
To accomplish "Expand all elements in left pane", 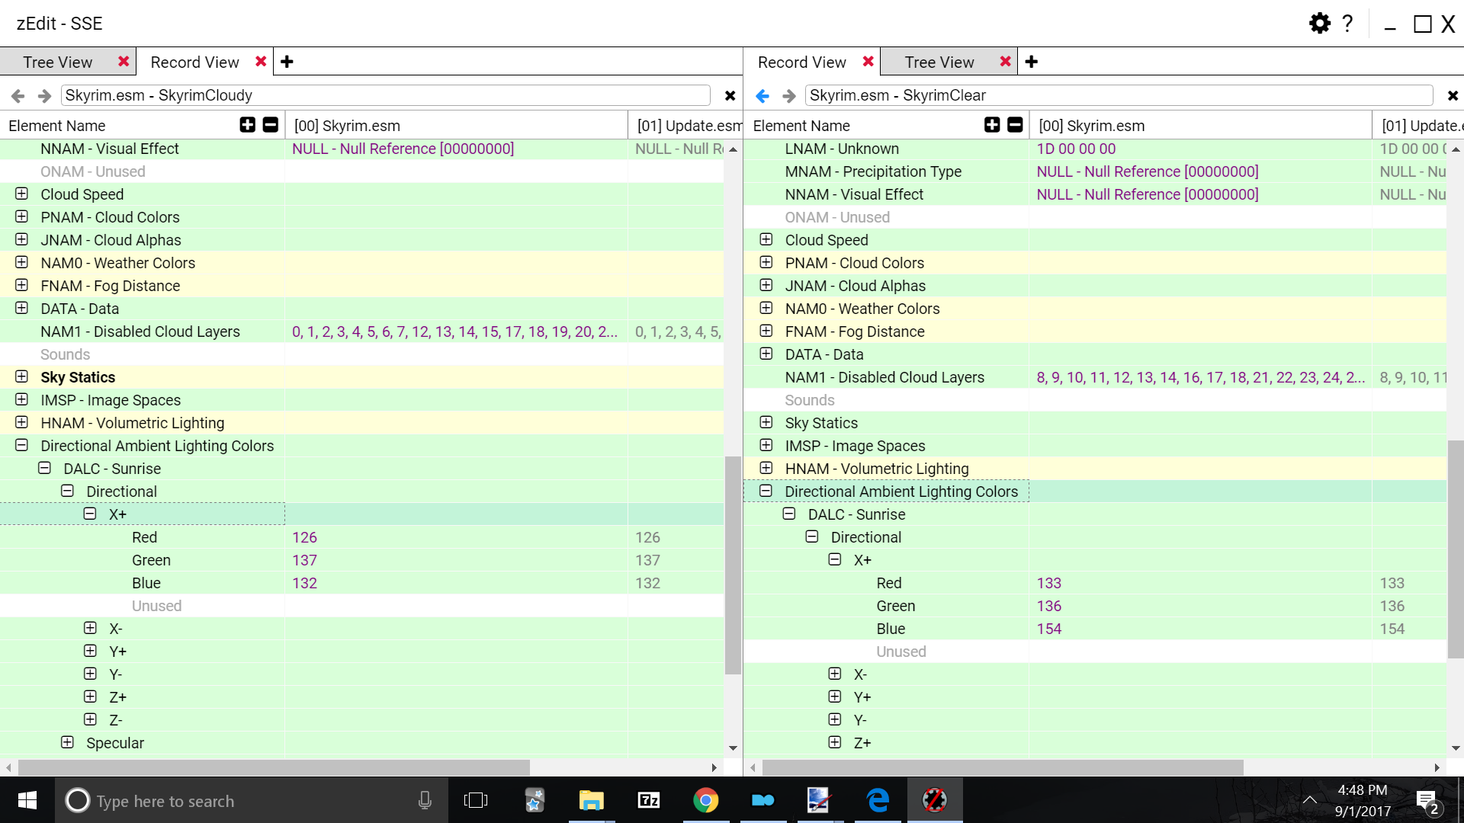I will click(248, 125).
